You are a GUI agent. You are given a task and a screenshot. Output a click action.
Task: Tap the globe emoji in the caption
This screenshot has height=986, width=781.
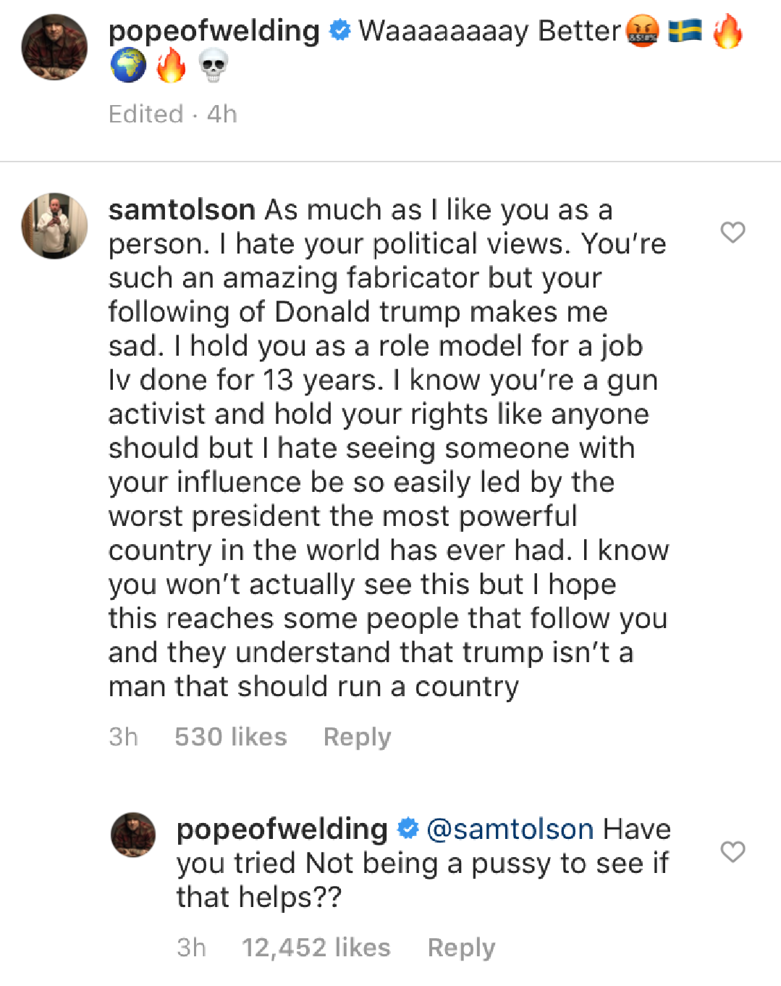coord(129,67)
